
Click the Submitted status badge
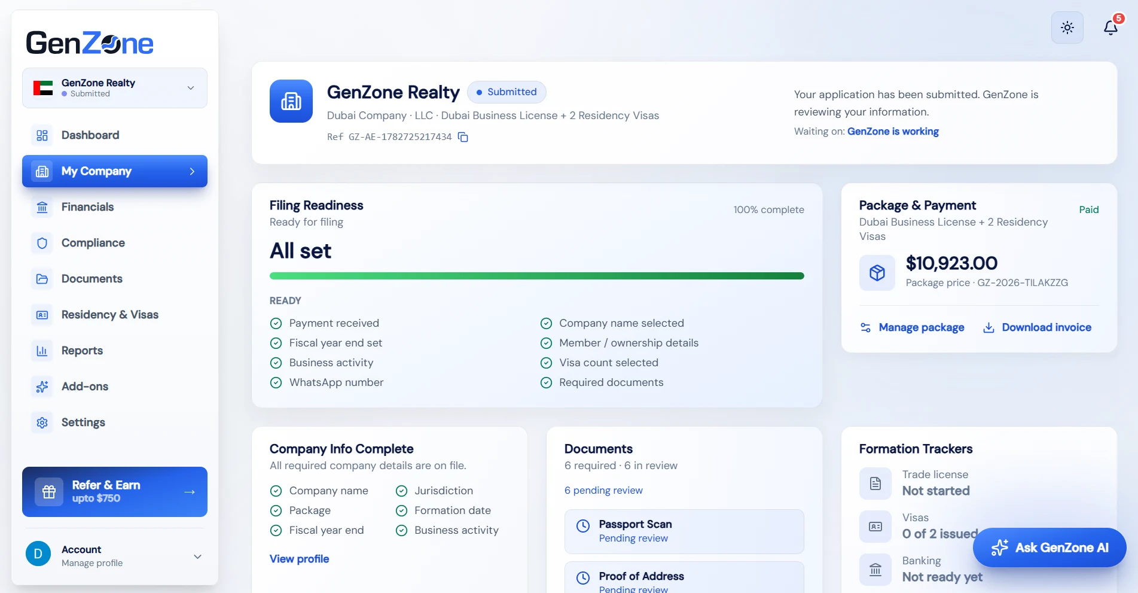[507, 92]
